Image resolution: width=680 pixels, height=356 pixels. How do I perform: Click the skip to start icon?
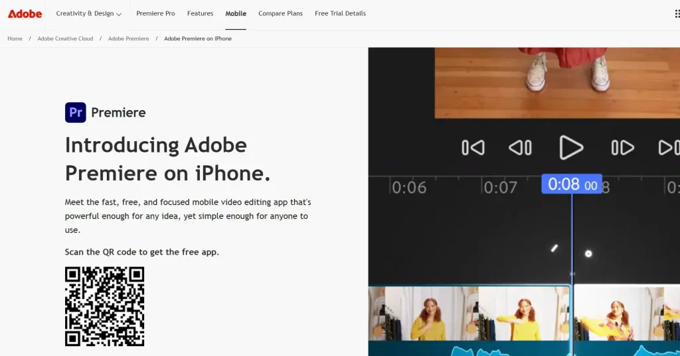[x=473, y=147]
